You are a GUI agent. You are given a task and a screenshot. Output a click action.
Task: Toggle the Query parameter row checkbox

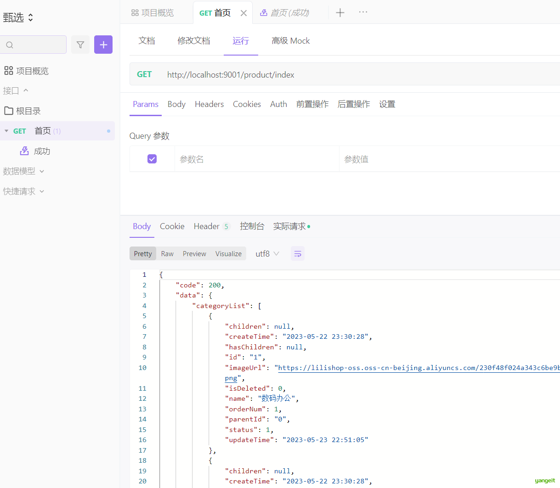tap(152, 159)
